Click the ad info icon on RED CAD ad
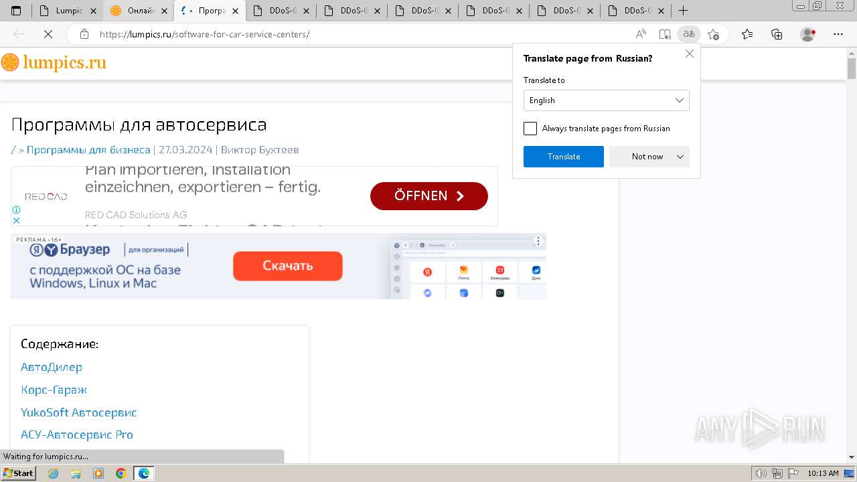The image size is (857, 482). [x=16, y=210]
